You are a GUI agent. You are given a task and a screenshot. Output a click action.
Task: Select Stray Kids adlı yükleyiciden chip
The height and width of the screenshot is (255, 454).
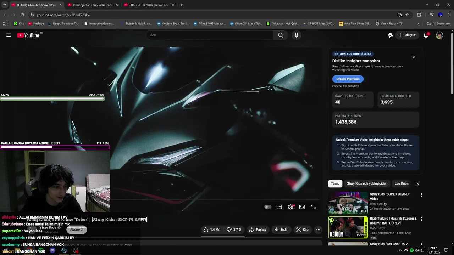(367, 183)
